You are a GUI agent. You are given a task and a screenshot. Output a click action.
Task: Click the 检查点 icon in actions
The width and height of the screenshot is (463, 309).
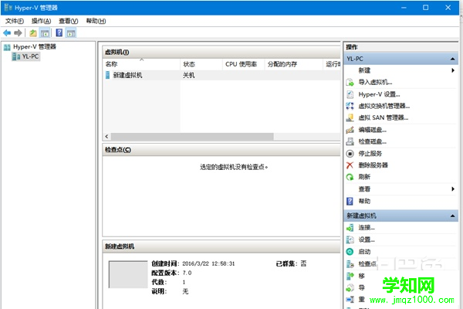click(350, 263)
